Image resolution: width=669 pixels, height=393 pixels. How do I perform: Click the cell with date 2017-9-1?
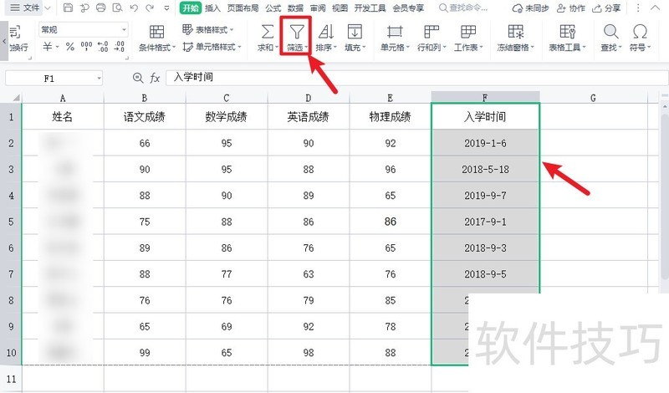485,222
